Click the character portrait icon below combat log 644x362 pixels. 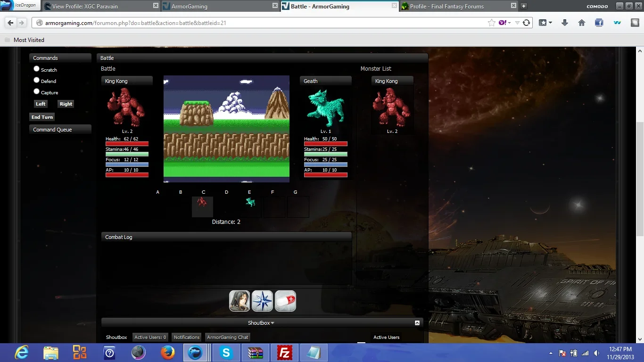[x=239, y=301]
